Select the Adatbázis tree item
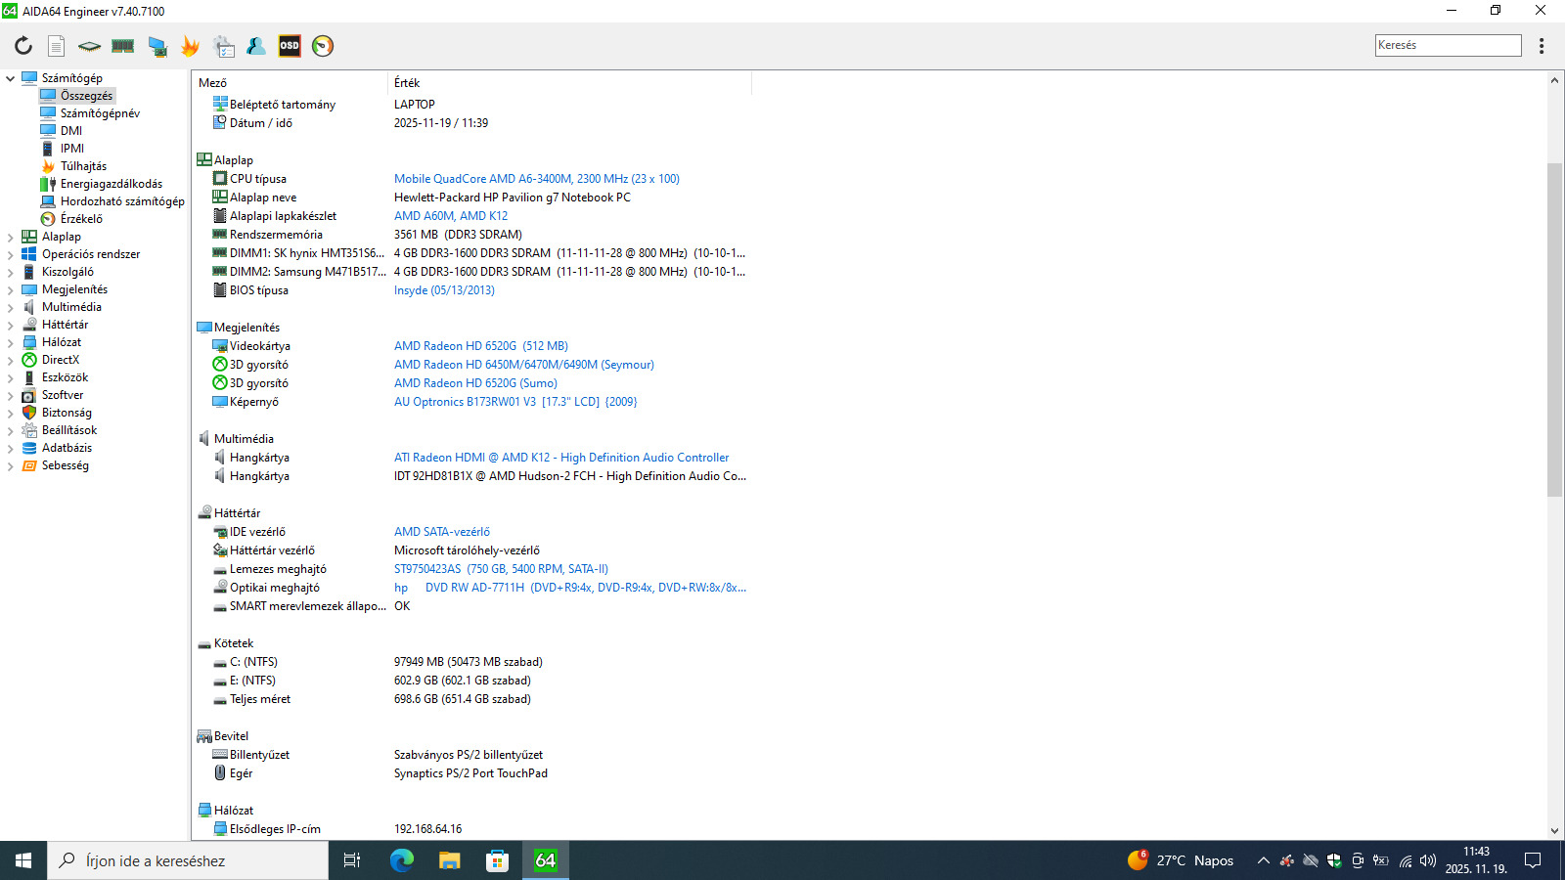The height and width of the screenshot is (880, 1565). [57, 448]
